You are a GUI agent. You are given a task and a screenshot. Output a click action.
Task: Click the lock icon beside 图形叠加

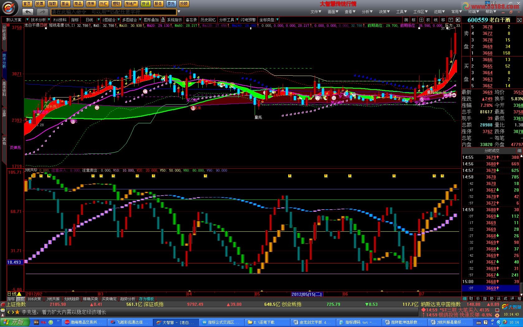tap(163, 20)
